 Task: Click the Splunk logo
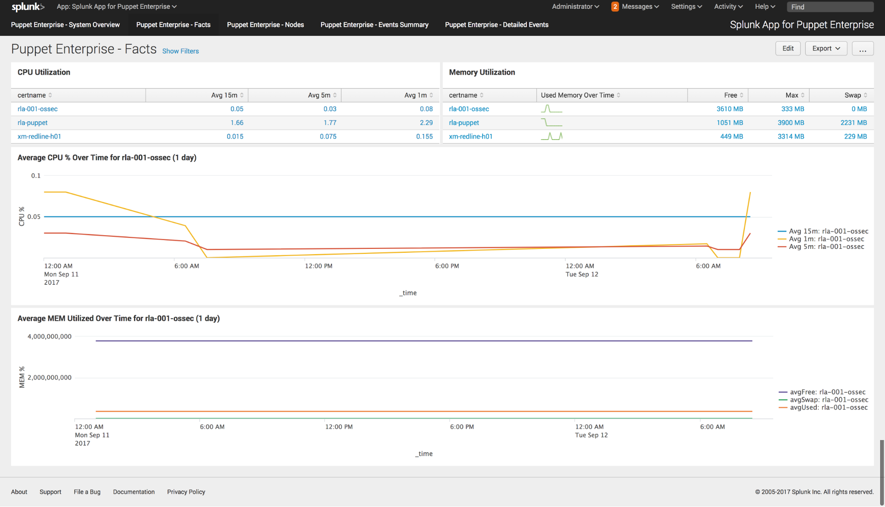(x=28, y=7)
